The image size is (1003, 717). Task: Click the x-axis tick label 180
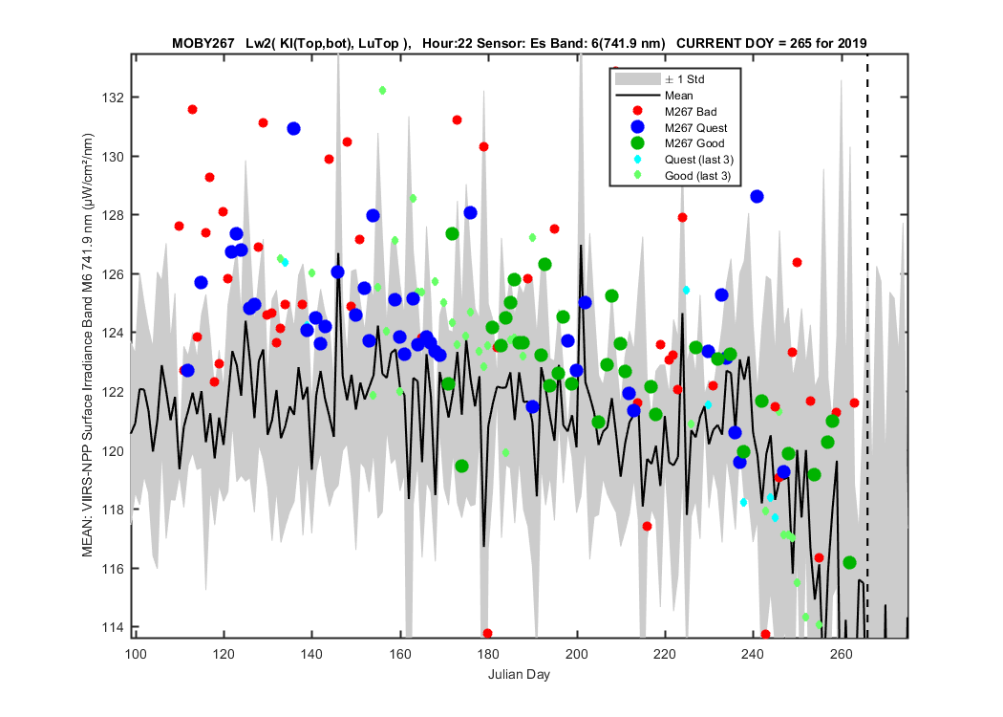tap(489, 654)
